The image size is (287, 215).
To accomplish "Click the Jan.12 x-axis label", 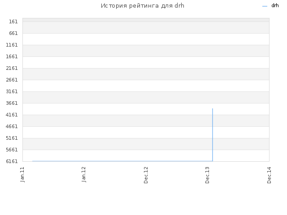I will click(x=84, y=175).
